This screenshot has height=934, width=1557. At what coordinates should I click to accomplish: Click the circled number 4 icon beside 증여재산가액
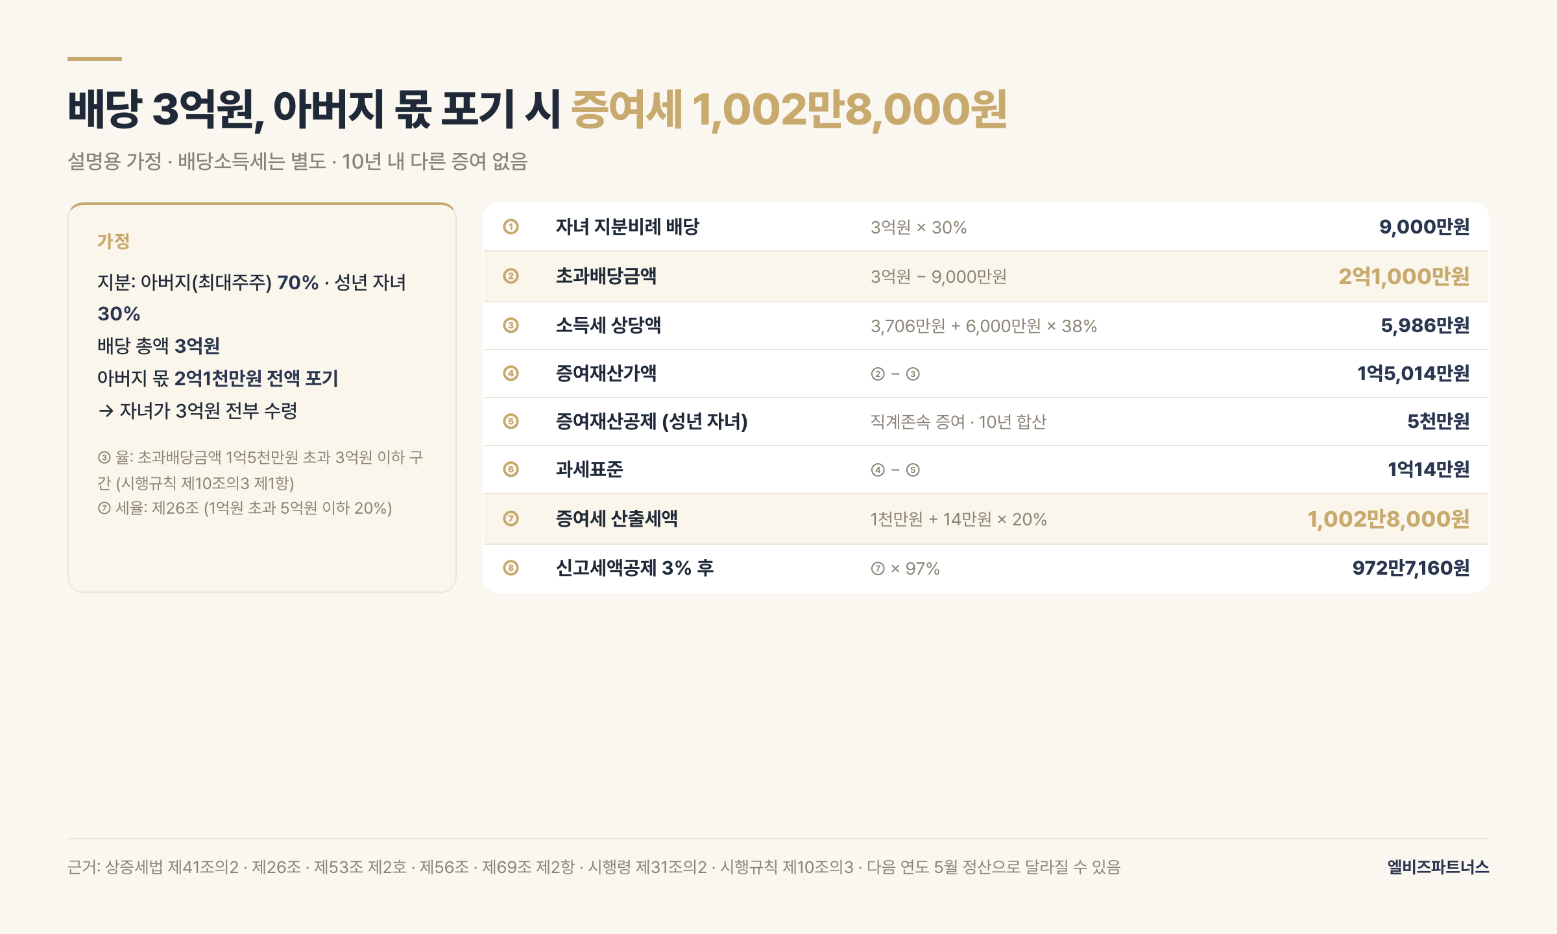pos(511,374)
